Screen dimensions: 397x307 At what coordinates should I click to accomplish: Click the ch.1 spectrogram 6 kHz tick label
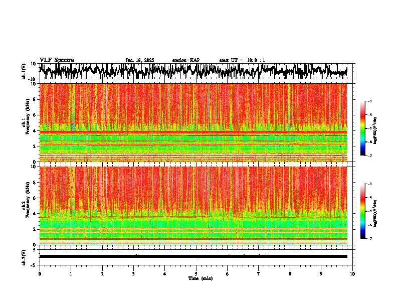pos(35,115)
